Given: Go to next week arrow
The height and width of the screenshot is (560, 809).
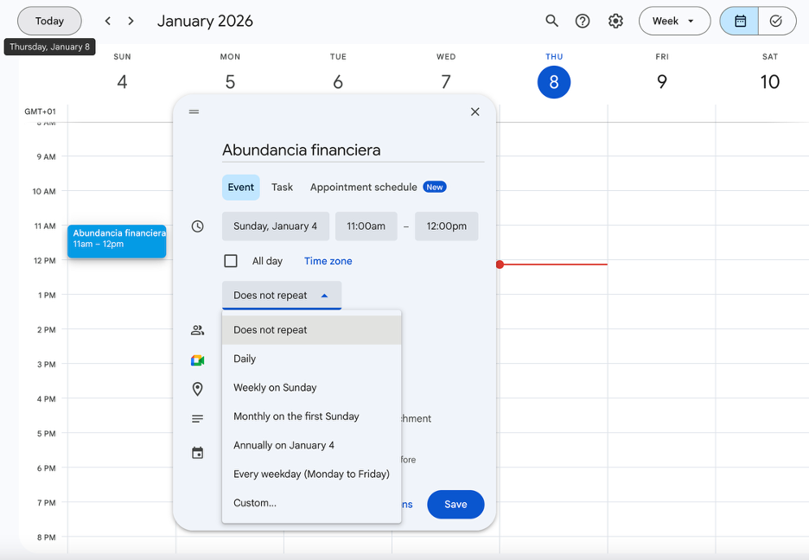Looking at the screenshot, I should pos(131,21).
